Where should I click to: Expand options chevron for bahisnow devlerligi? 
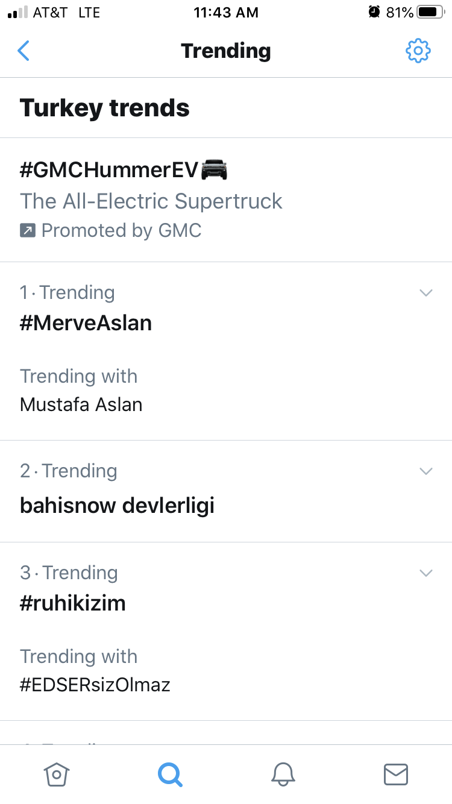click(426, 471)
